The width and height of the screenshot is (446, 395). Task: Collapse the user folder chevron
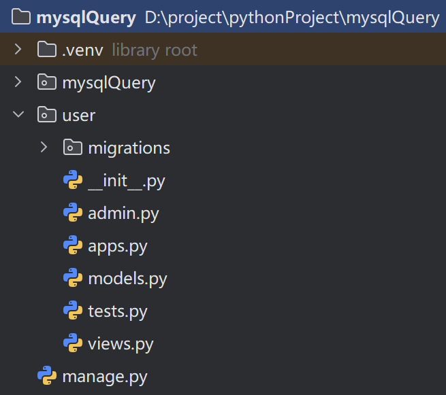pos(18,115)
